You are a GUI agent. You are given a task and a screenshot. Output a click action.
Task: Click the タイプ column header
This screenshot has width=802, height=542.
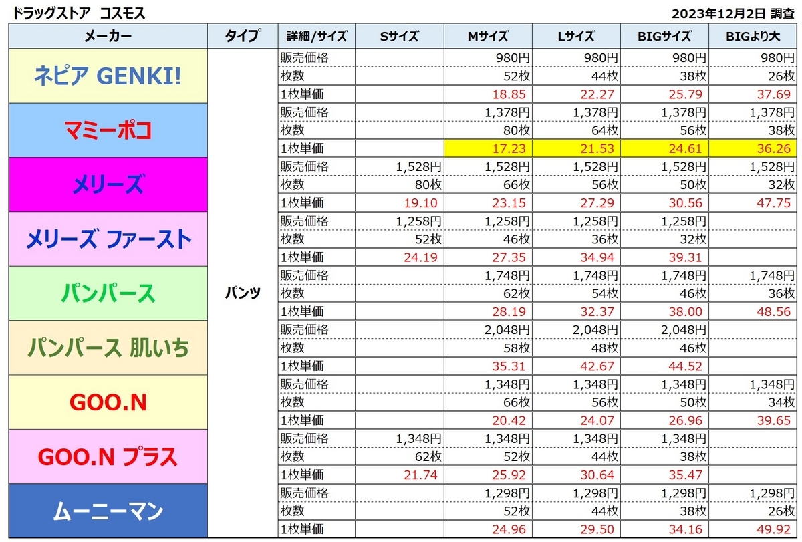pyautogui.click(x=242, y=36)
